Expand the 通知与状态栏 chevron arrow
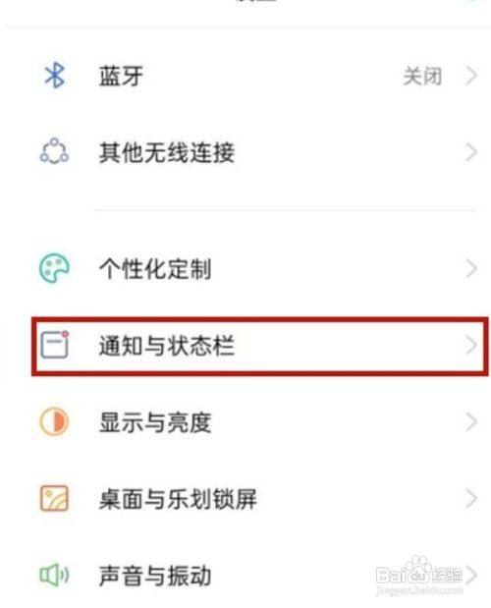The width and height of the screenshot is (491, 608). point(471,345)
